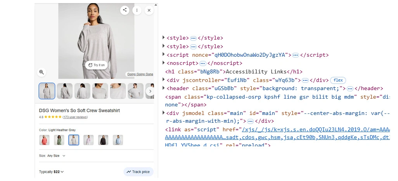This screenshot has width=398, height=181.
Task: Expand the Typically $22 price details
Action: (x=52, y=172)
